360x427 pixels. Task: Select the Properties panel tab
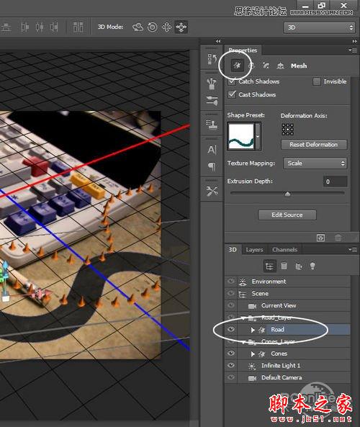[243, 50]
